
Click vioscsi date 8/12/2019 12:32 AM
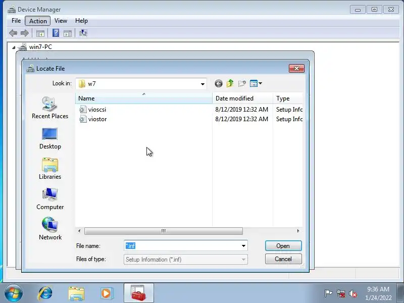tap(242, 109)
